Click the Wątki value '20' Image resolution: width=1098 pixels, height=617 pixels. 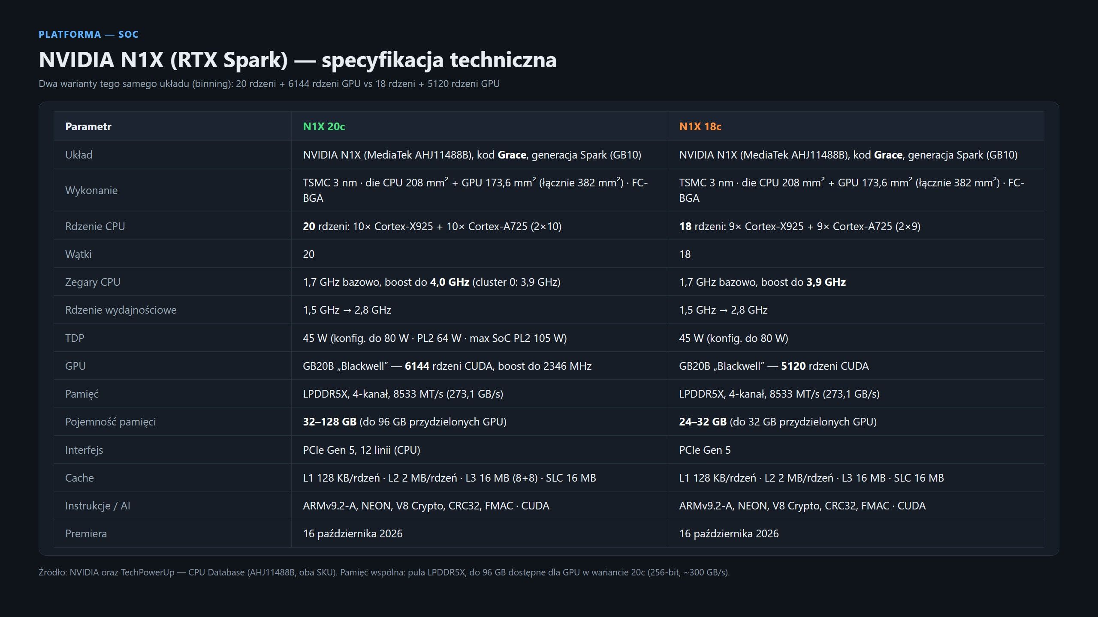(308, 254)
